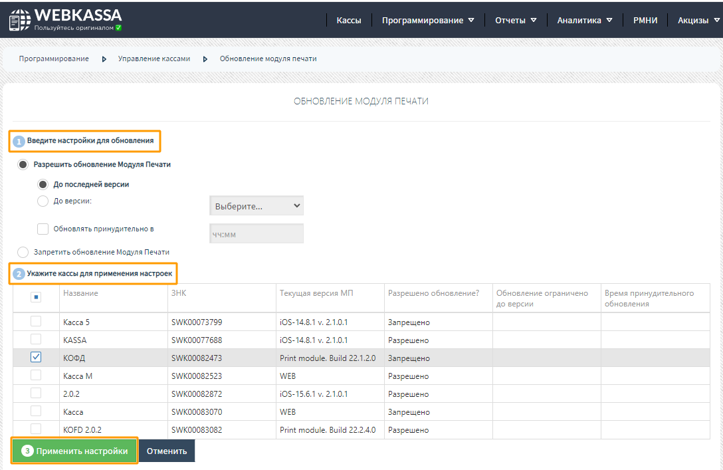Go to Программирование breadcrumb link
723x470 pixels.
(x=54, y=59)
